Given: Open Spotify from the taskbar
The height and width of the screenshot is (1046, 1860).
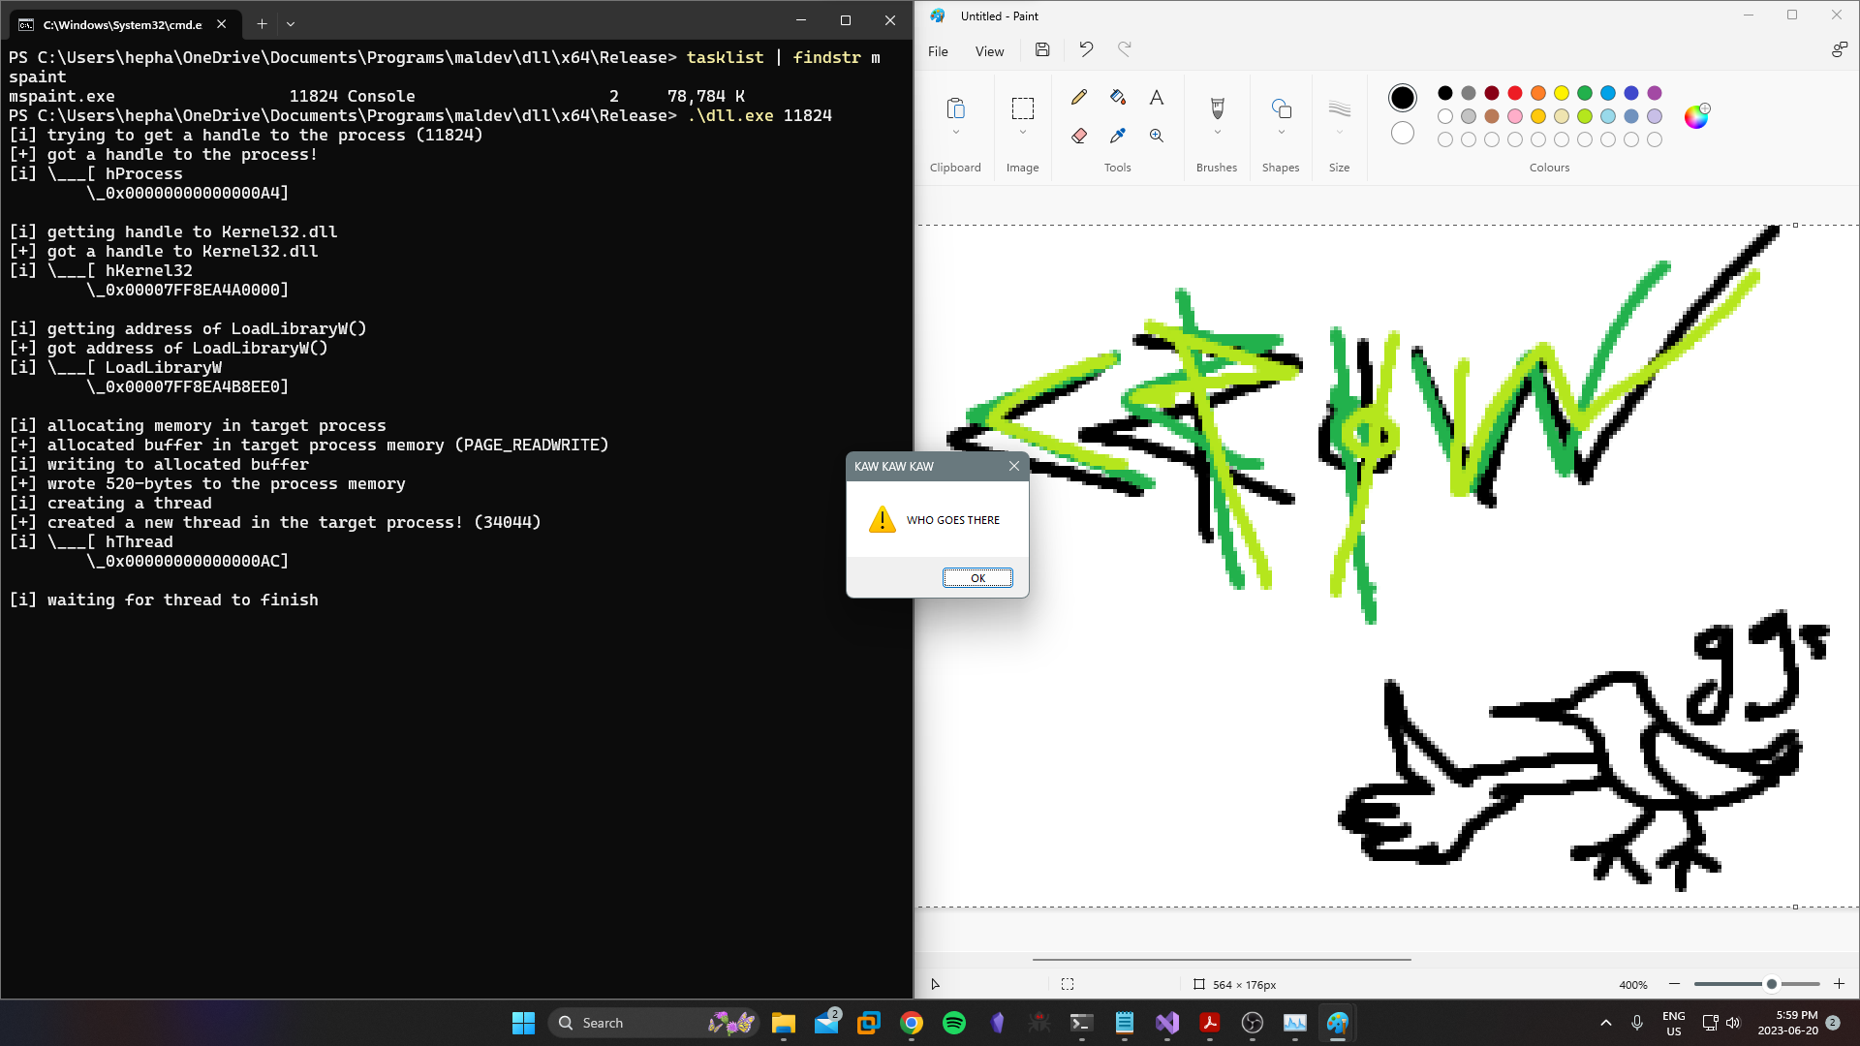Looking at the screenshot, I should [954, 1023].
